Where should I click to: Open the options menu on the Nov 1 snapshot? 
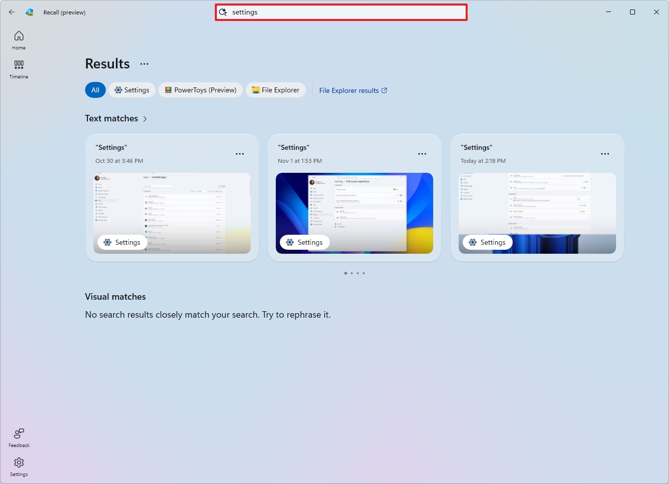pyautogui.click(x=422, y=153)
